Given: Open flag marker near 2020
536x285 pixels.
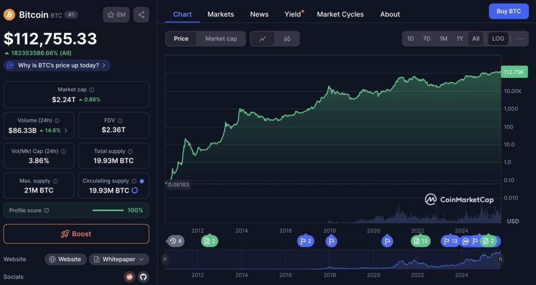Looking at the screenshot, I should click(x=387, y=241).
